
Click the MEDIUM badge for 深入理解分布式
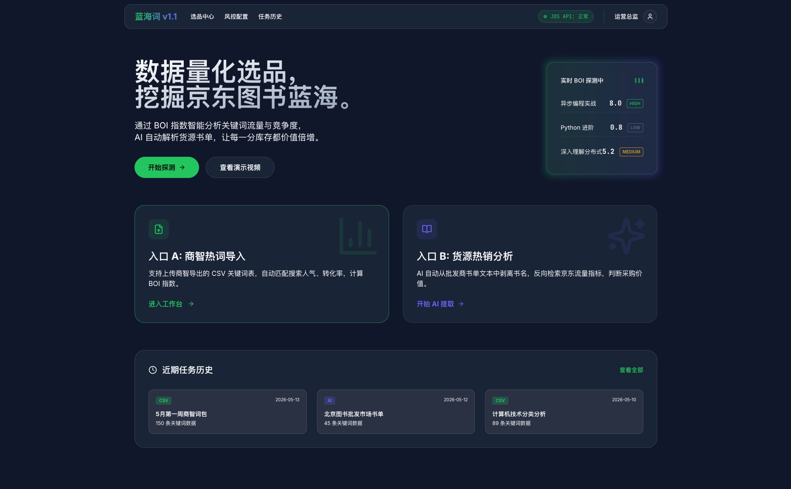point(631,152)
